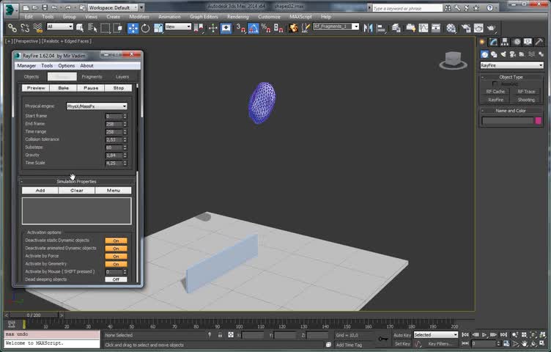Open the reference coordinate system View dropdown

point(178,26)
